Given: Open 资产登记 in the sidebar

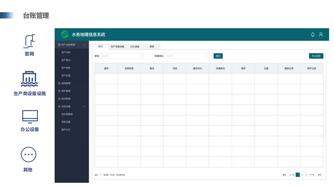Looking at the screenshot, I should click(x=66, y=60).
